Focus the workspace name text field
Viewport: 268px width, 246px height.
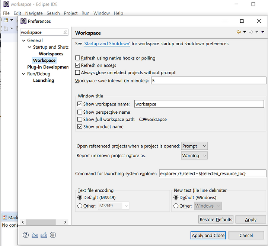click(199, 104)
